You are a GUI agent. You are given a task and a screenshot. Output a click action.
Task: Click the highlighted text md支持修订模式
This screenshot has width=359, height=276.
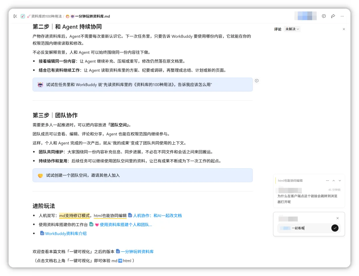click(74, 215)
